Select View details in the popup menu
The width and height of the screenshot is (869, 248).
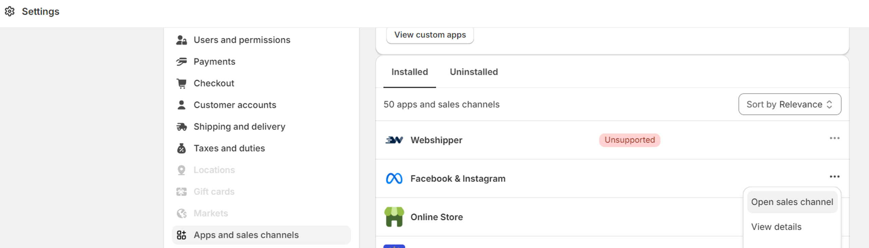[776, 227]
